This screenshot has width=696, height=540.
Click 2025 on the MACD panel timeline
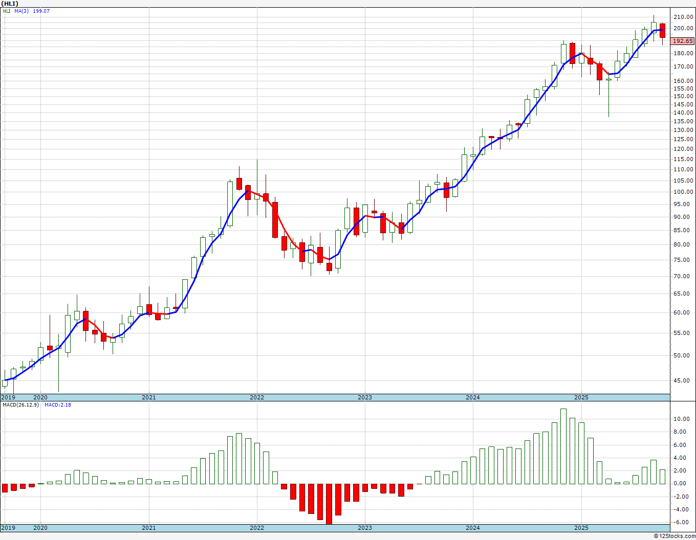point(581,528)
